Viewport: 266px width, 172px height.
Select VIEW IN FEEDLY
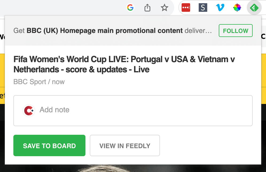125,145
